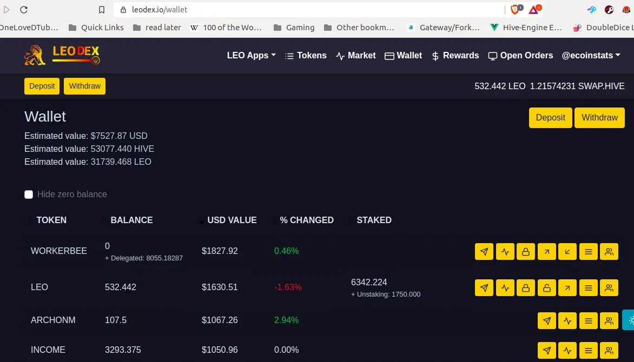Expand LEO Apps dropdown
634x362 pixels.
pyautogui.click(x=251, y=56)
